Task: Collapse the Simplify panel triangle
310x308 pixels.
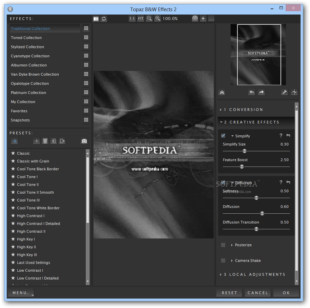Action: pyautogui.click(x=232, y=136)
